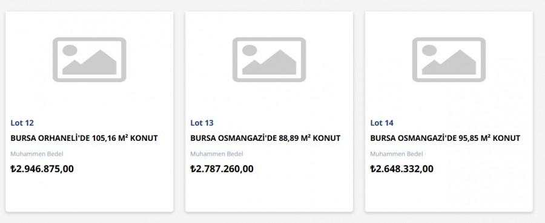Select the ₺2.946.875,00 price

[42, 169]
